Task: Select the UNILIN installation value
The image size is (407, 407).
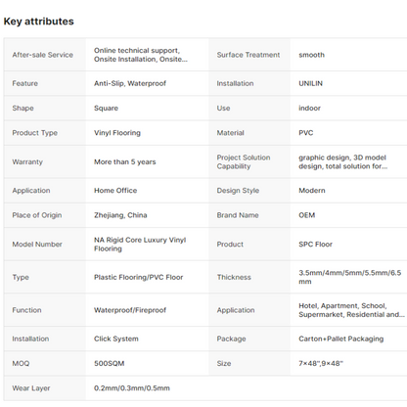Action: pyautogui.click(x=310, y=83)
